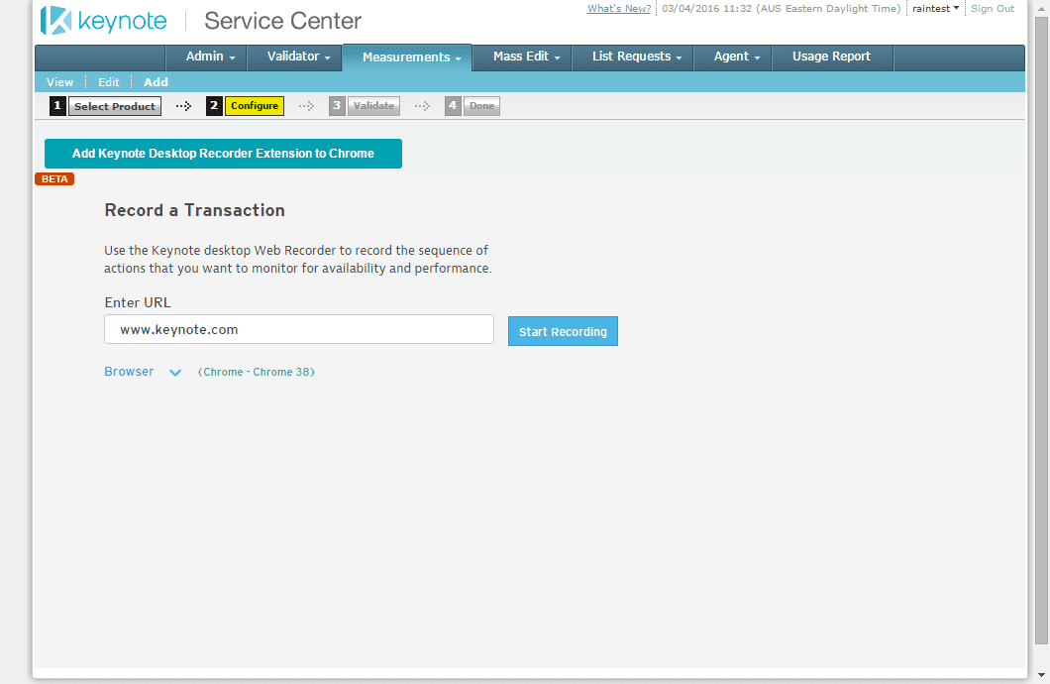Click the Service Center title

pos(282,21)
